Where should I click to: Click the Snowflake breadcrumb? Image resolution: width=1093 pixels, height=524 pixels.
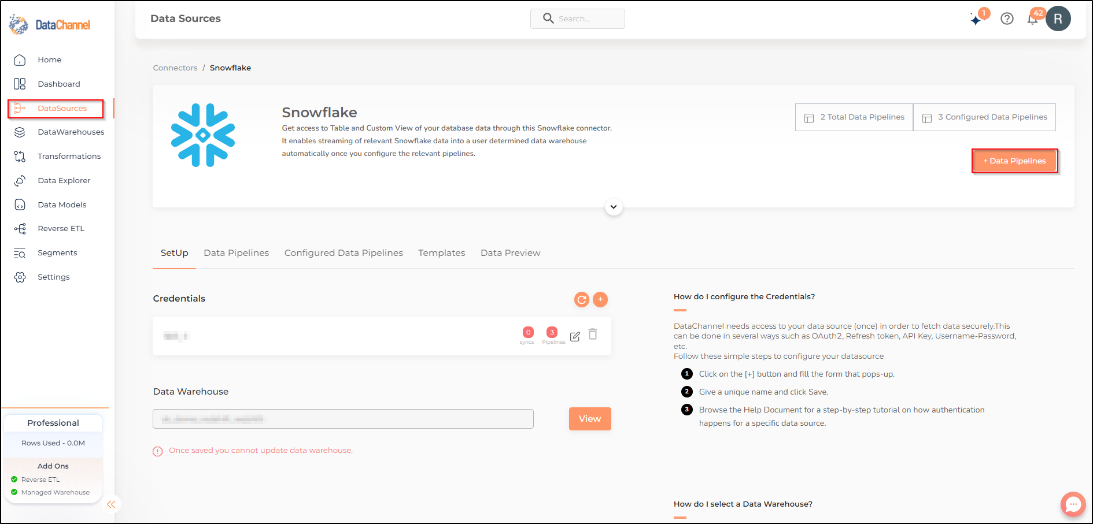click(x=230, y=68)
